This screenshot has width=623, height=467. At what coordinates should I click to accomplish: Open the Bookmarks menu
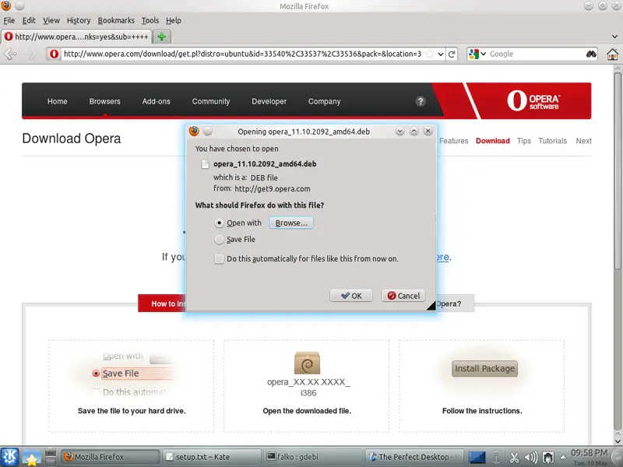click(x=116, y=20)
